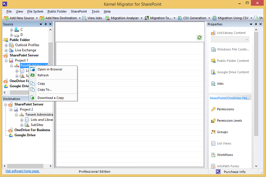Choose Copy To... from the context menu

[x=53, y=89]
